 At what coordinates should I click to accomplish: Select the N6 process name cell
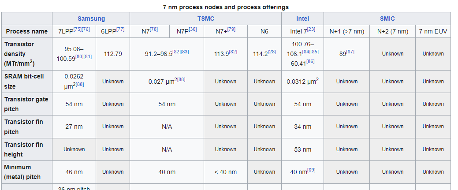264,31
